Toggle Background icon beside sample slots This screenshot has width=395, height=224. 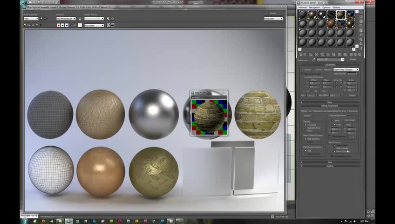tap(361, 21)
